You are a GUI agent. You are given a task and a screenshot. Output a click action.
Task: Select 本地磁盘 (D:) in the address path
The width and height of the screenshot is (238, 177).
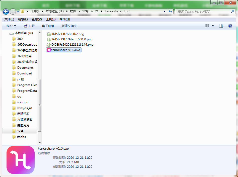[55, 11]
